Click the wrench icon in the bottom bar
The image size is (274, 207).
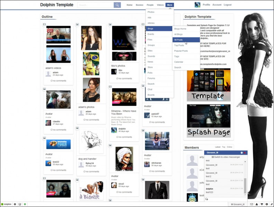click(272, 204)
